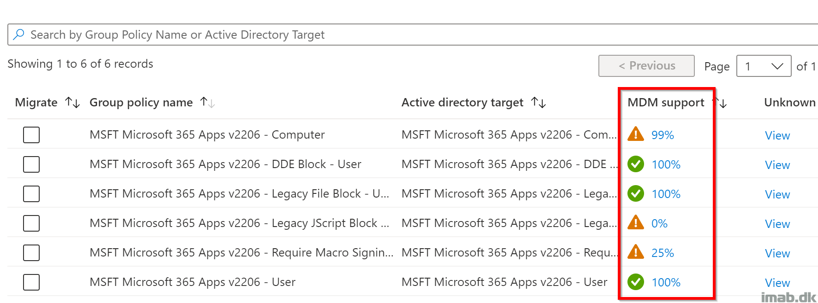Viewport: 818px width, 303px height.
Task: Click 'Showing 1 to 6 of 6 records' text
Action: [80, 64]
